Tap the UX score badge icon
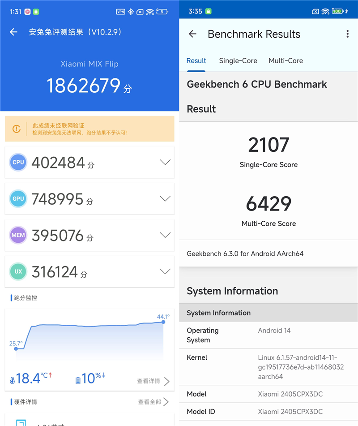Viewport: 358px width, 426px height. click(18, 271)
